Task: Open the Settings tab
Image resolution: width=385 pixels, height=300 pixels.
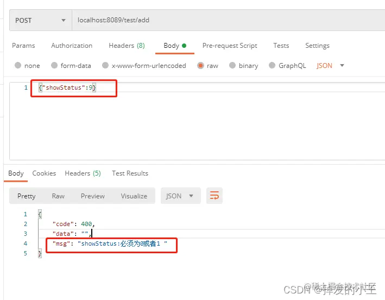Action: [317, 46]
